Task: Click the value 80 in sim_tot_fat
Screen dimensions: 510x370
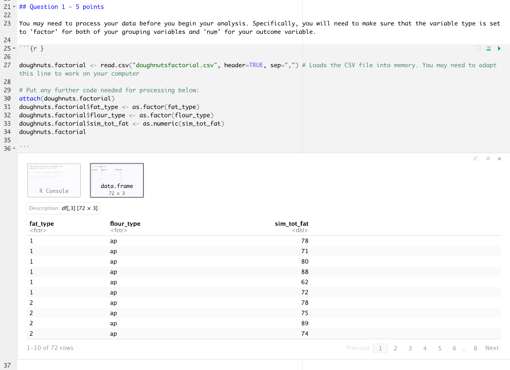Action: [x=305, y=262]
